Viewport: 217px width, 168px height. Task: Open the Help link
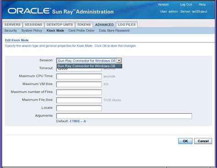pos(202,5)
